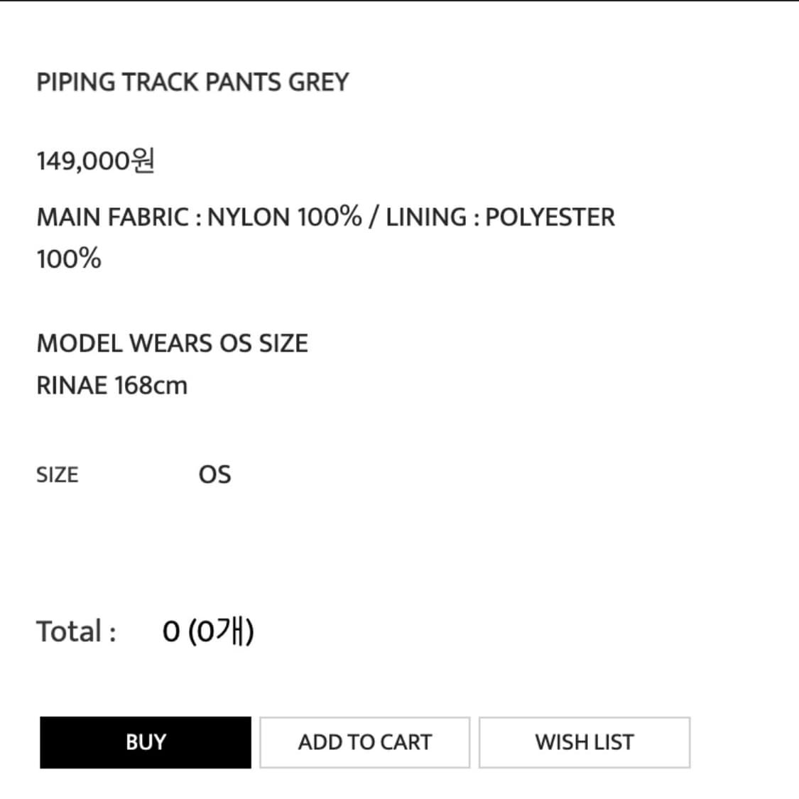The height and width of the screenshot is (799, 799).
Task: Choose OS from the size row
Action: (215, 474)
